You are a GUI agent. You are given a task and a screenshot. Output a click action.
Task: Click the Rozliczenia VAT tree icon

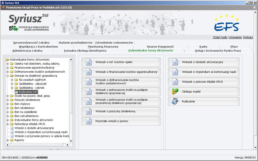tap(16, 92)
